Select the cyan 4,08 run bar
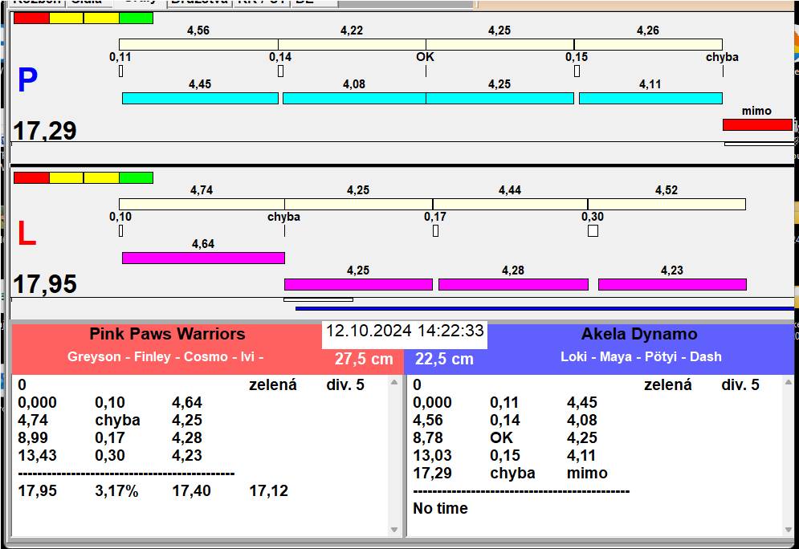799x549 pixels. click(353, 98)
